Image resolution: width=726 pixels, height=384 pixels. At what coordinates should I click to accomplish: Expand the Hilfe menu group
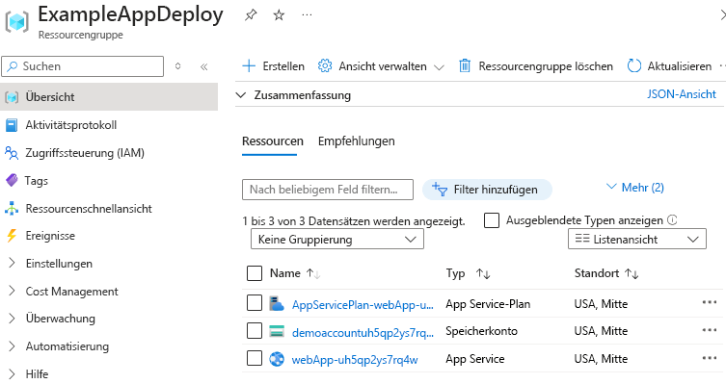pos(12,373)
